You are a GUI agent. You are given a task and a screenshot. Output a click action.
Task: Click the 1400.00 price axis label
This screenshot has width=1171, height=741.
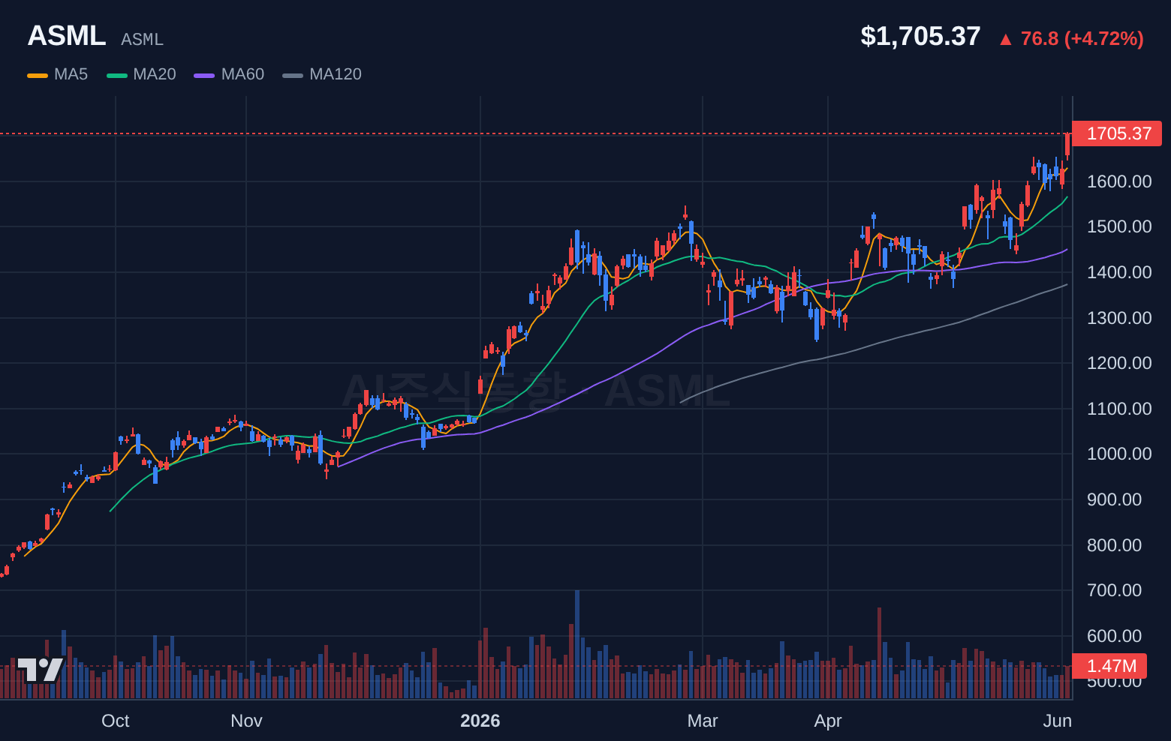coord(1119,272)
